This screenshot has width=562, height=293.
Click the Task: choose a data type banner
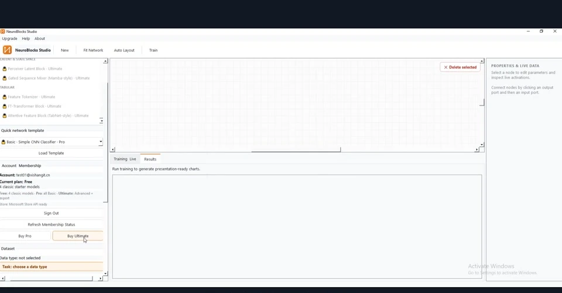[52, 267]
